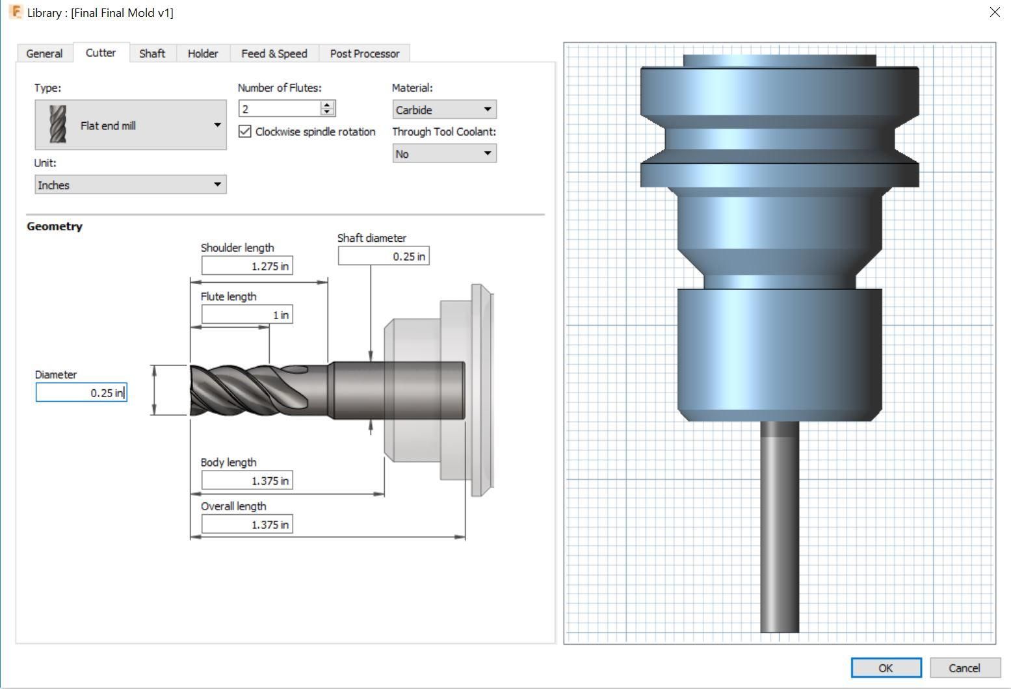Click the Shaft diameter input box
1011x689 pixels.
(384, 256)
